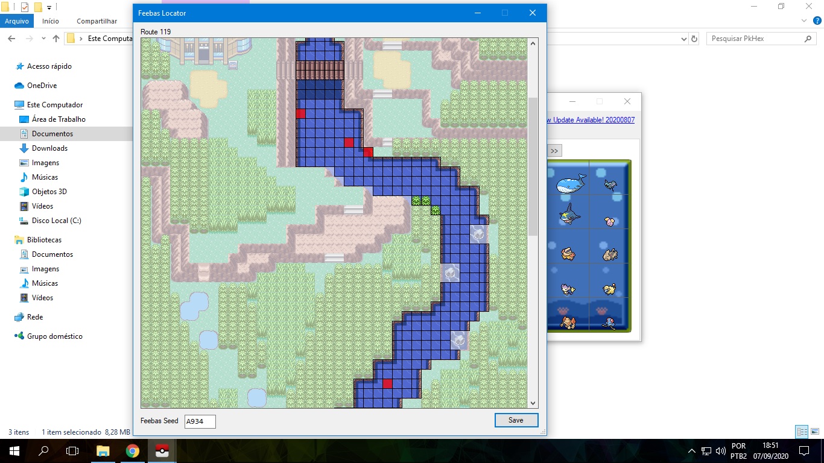Viewport: 824px width, 463px height.
Task: Click the red Feebas tile near the bridge
Action: pyautogui.click(x=300, y=113)
